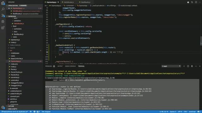Kill the terminal with trash icon
The width and height of the screenshot is (202, 113).
tap(192, 66)
